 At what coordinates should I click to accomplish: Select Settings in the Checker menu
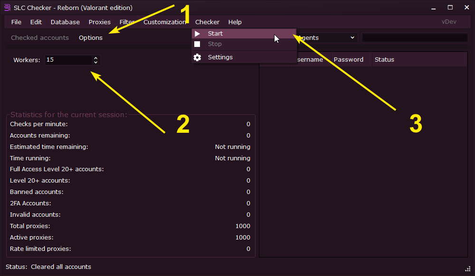[244, 57]
